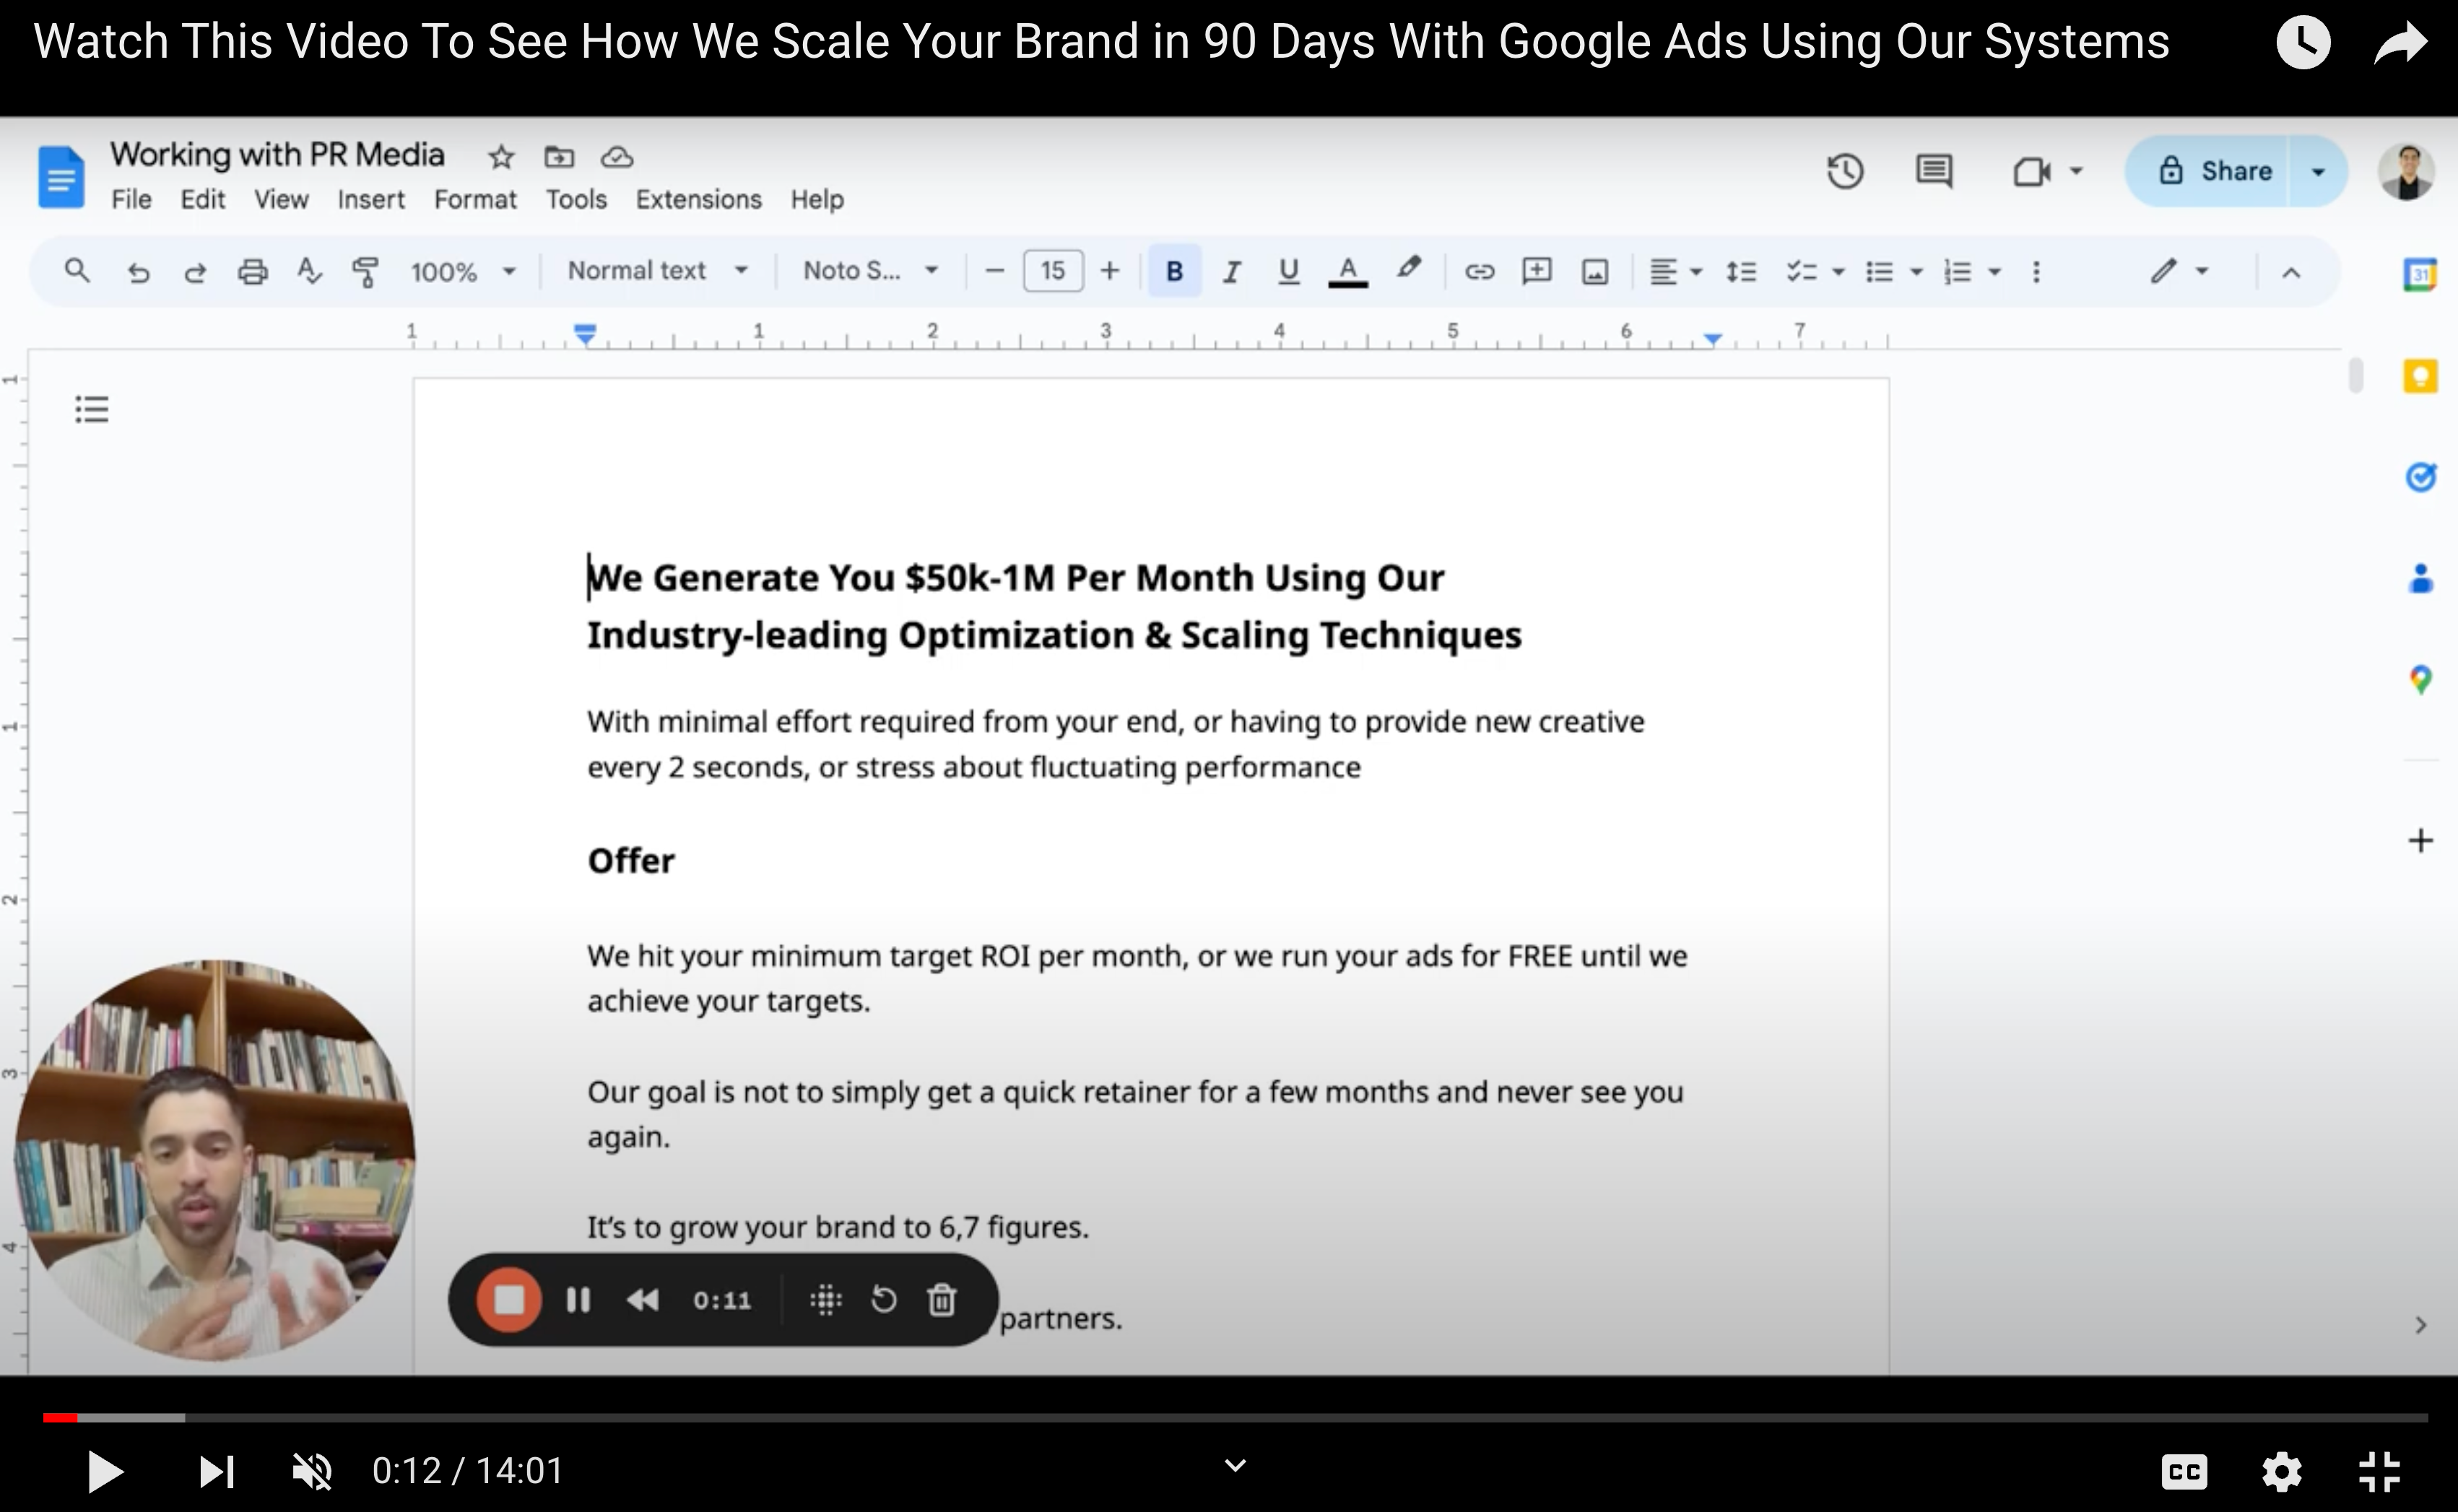Open the numbered list options arrow
Image resolution: width=2458 pixels, height=1512 pixels.
[x=1995, y=271]
